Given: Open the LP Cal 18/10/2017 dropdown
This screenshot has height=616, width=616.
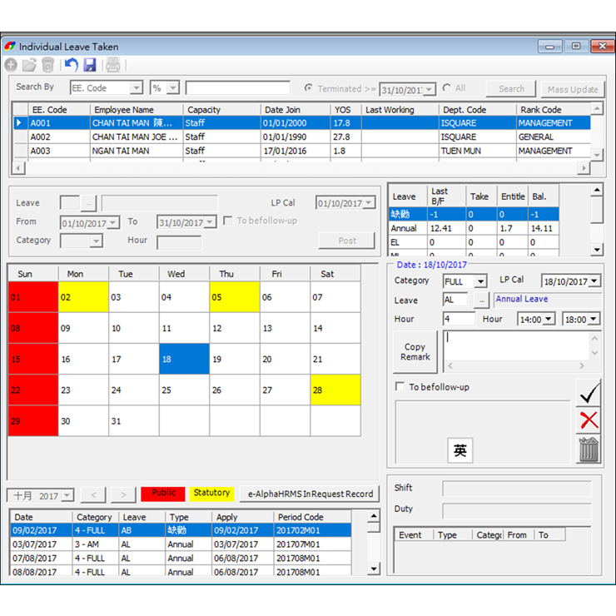Looking at the screenshot, I should pos(594,281).
